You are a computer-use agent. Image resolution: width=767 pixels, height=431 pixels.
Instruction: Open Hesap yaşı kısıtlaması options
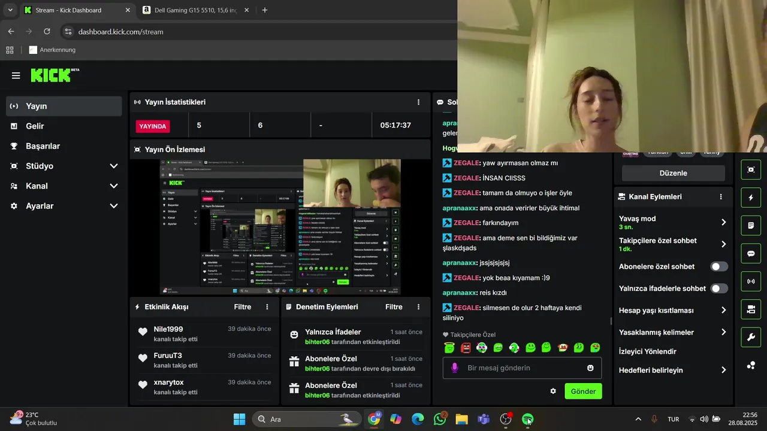click(723, 311)
